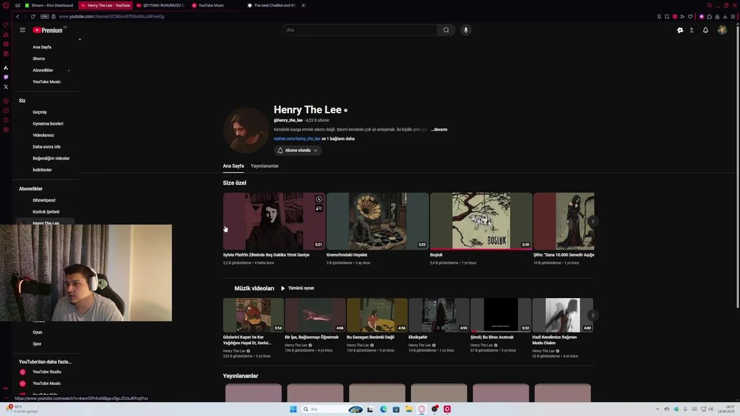This screenshot has height=416, width=740.
Task: Open browser downloads icon
Action: pyautogui.click(x=725, y=16)
